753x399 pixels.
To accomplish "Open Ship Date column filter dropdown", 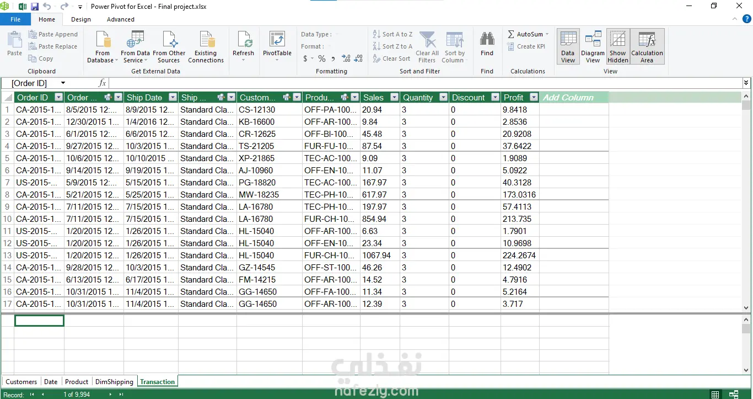I will 173,98.
